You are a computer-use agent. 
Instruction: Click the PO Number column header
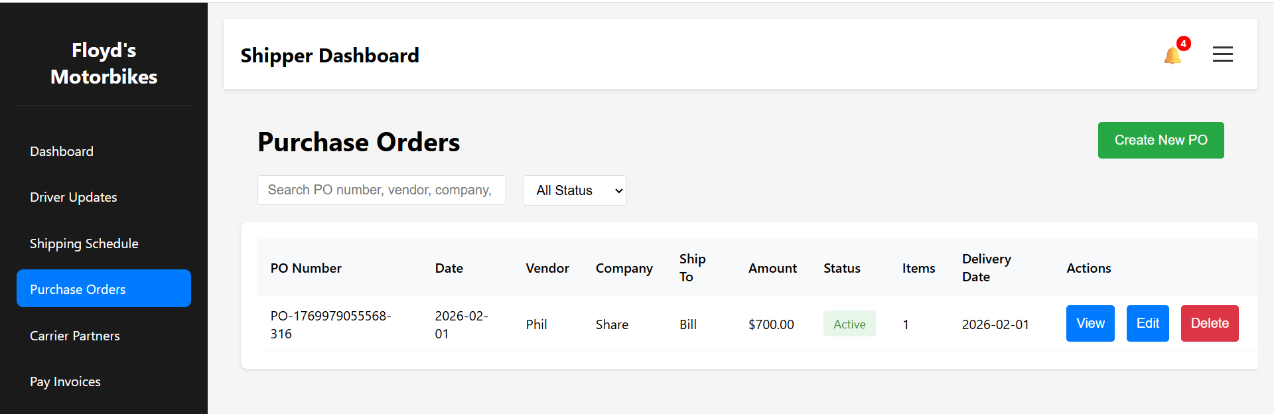[306, 268]
